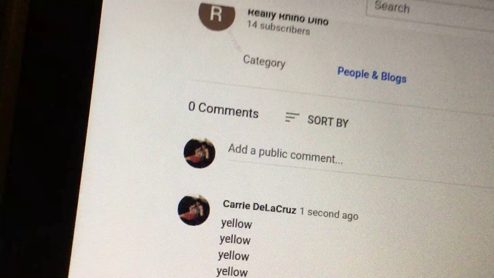Image resolution: width=494 pixels, height=278 pixels.
Task: Click the third yellow comment line
Action: (x=233, y=255)
